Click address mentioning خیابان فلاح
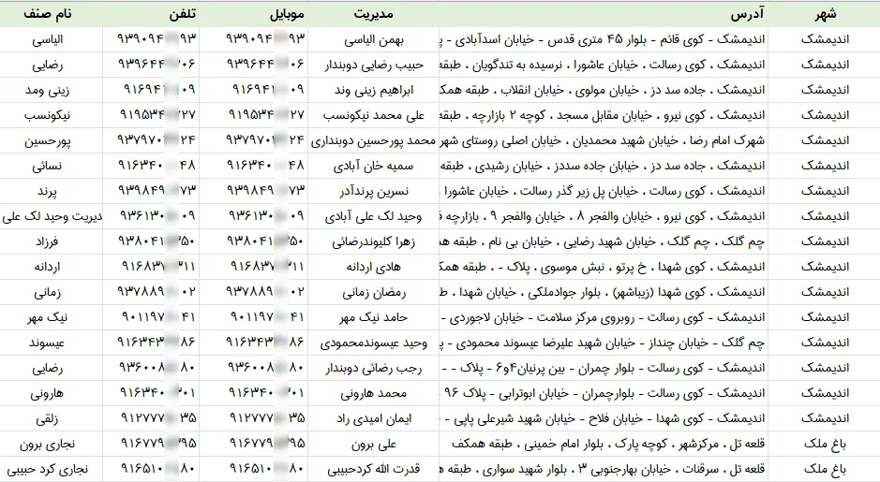The image size is (880, 482). tap(604, 418)
